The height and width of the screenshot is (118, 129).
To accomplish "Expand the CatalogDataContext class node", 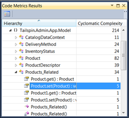I will coord(16,37).
